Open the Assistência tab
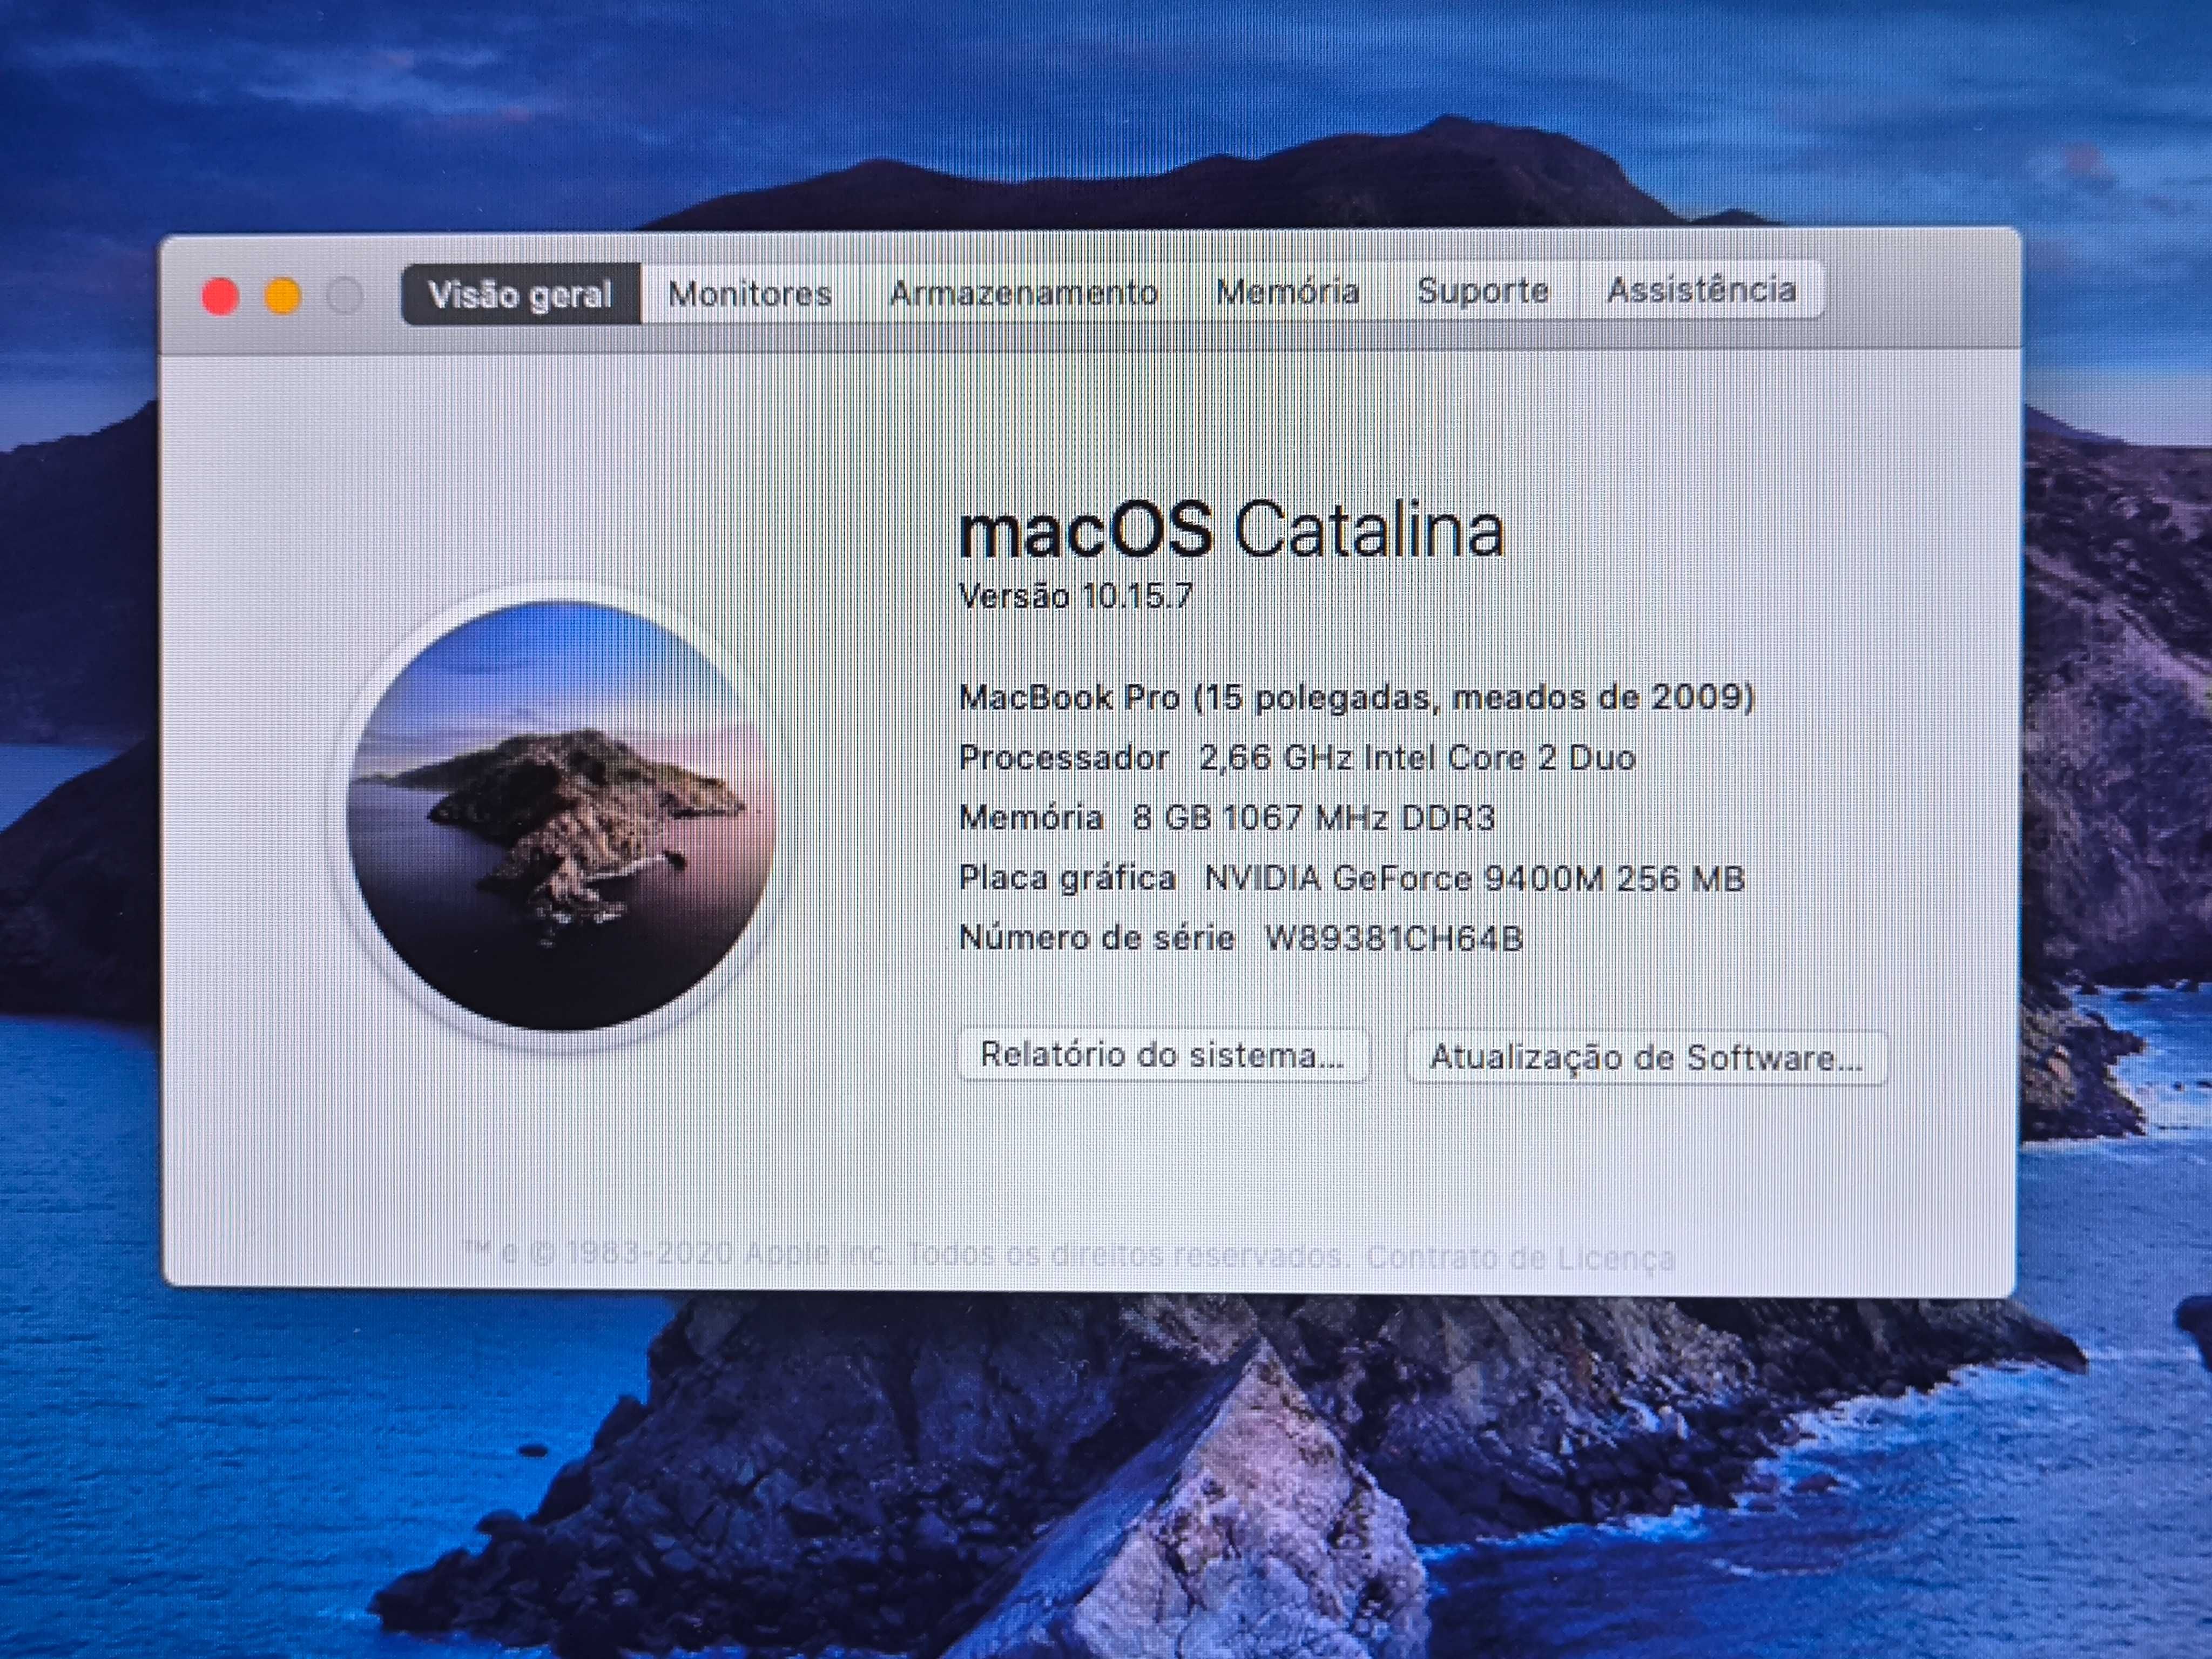Screen dimensions: 2212x1659 (x=1701, y=289)
